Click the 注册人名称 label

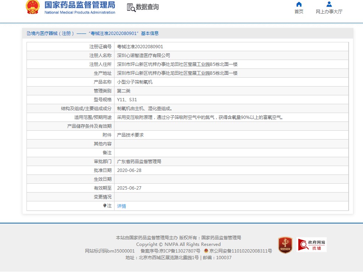(101, 56)
